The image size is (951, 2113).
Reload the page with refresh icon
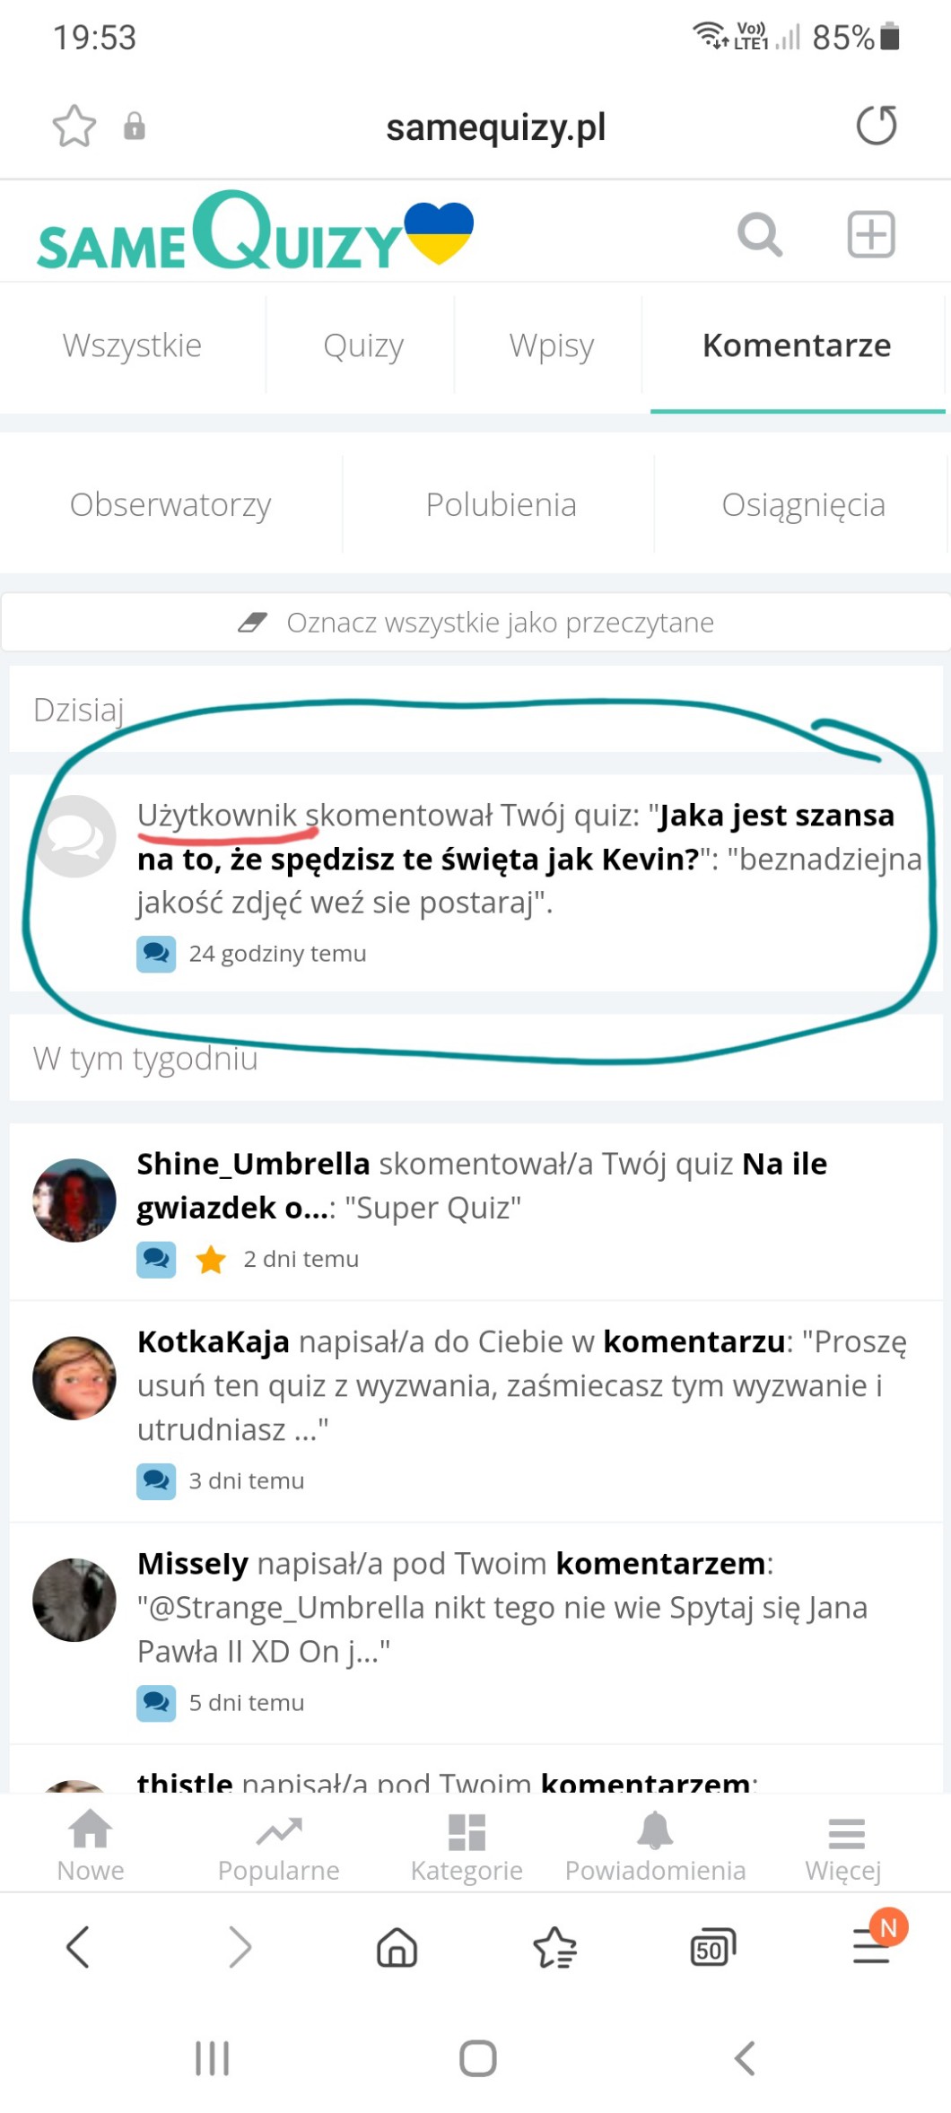click(x=876, y=126)
